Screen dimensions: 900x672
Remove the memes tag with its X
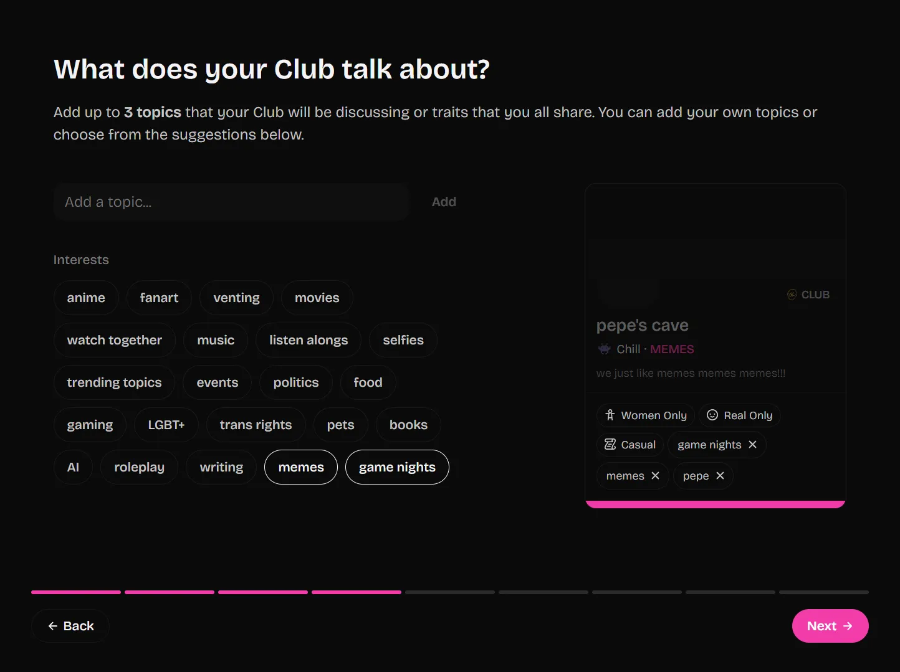tap(655, 476)
